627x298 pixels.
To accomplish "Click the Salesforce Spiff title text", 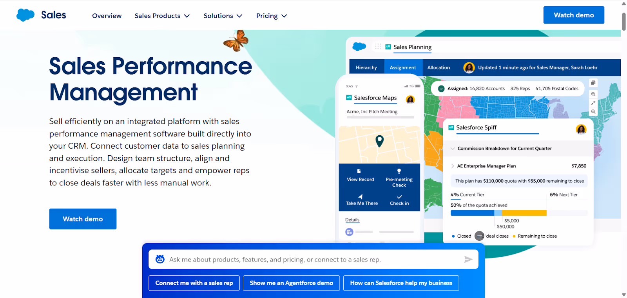I will 476,127.
